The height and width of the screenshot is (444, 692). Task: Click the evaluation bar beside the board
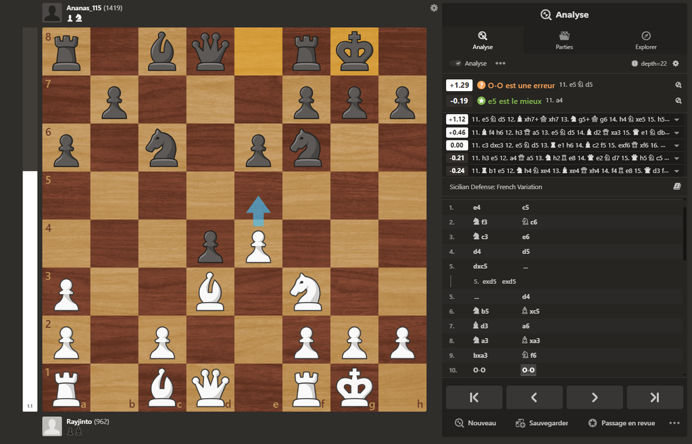tap(30, 220)
